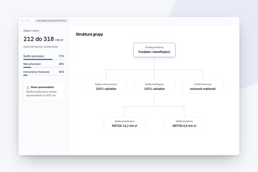This screenshot has height=172, width=258.
Task: Click the 71% value
Action: [61, 56]
